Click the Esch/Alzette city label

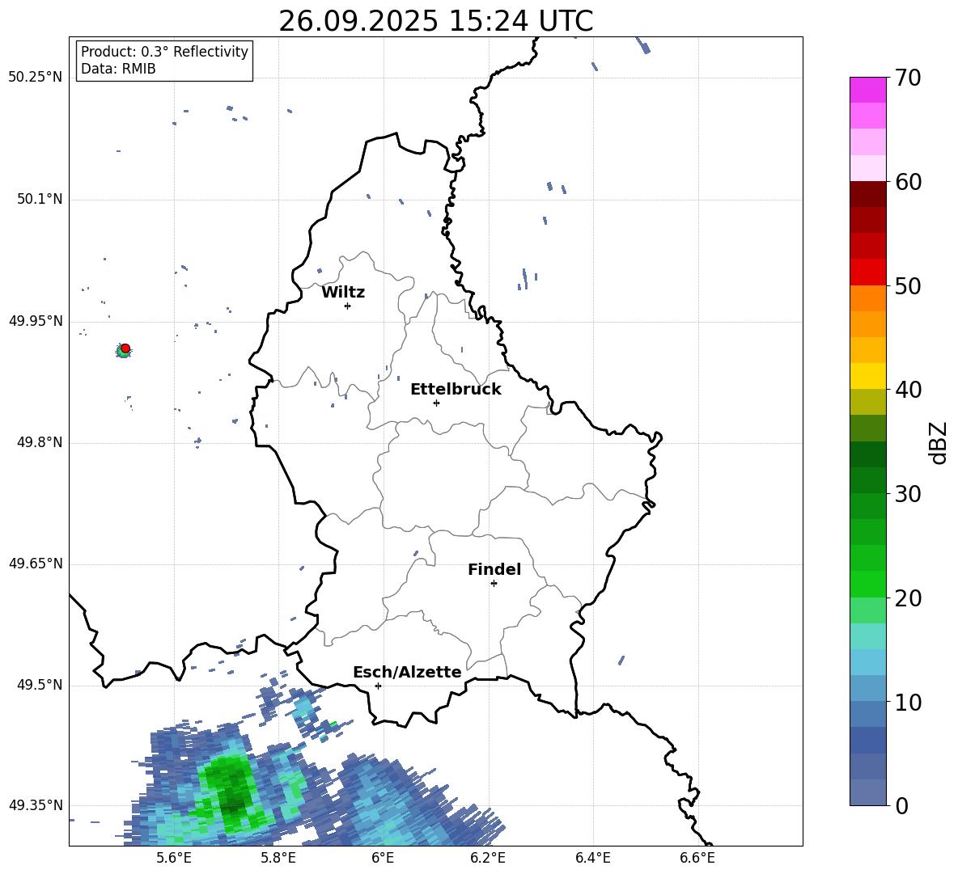point(407,672)
